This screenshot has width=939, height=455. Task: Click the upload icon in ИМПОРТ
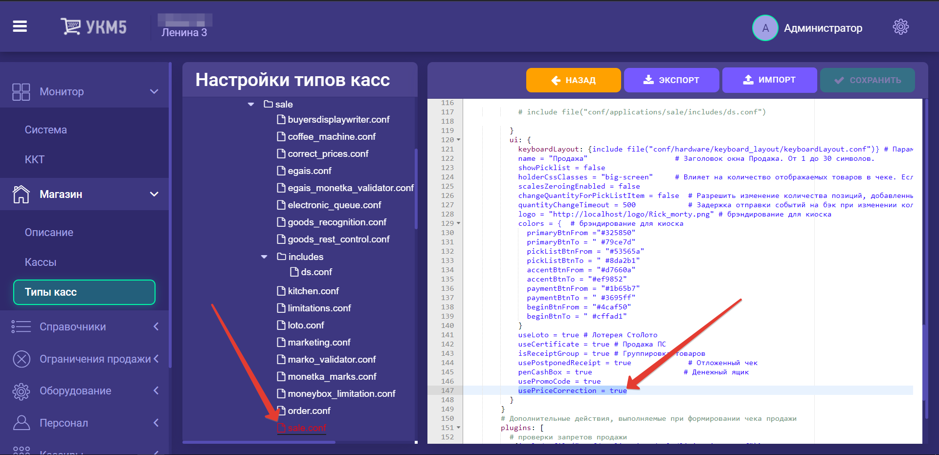click(x=748, y=80)
